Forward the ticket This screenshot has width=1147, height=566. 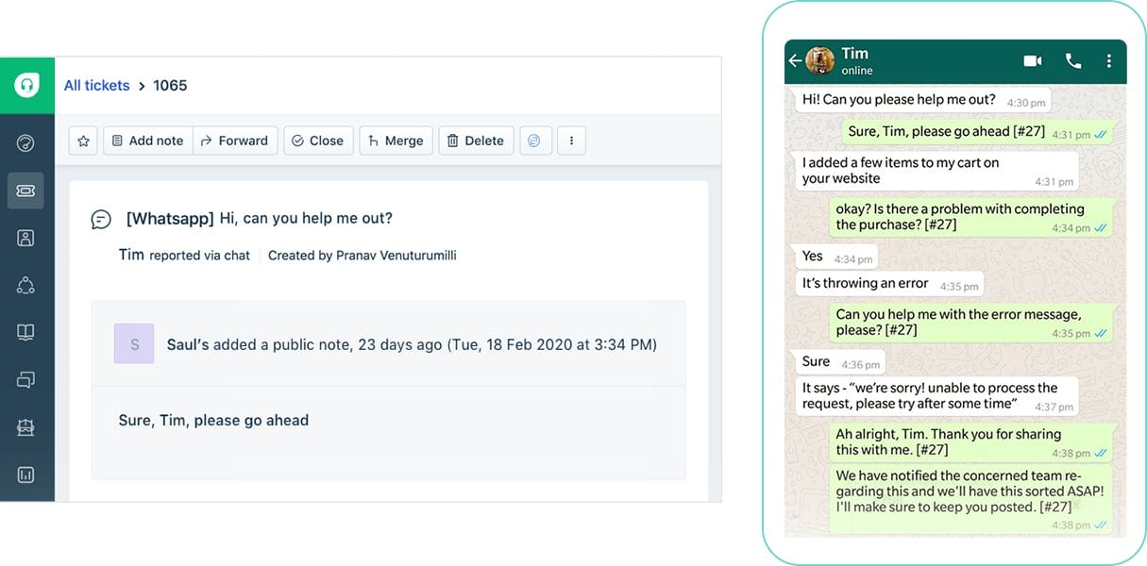click(x=235, y=140)
